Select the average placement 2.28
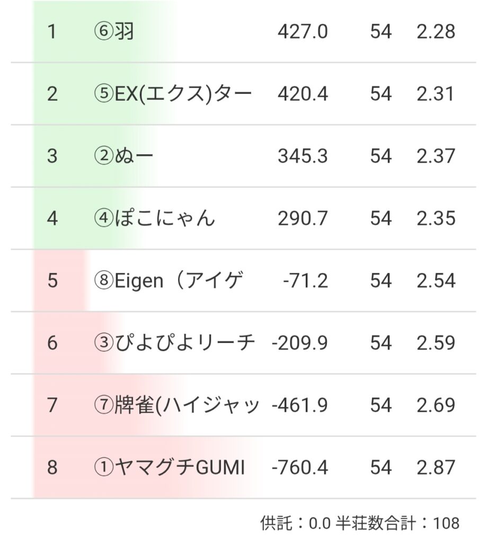487x543 pixels. pyautogui.click(x=436, y=32)
